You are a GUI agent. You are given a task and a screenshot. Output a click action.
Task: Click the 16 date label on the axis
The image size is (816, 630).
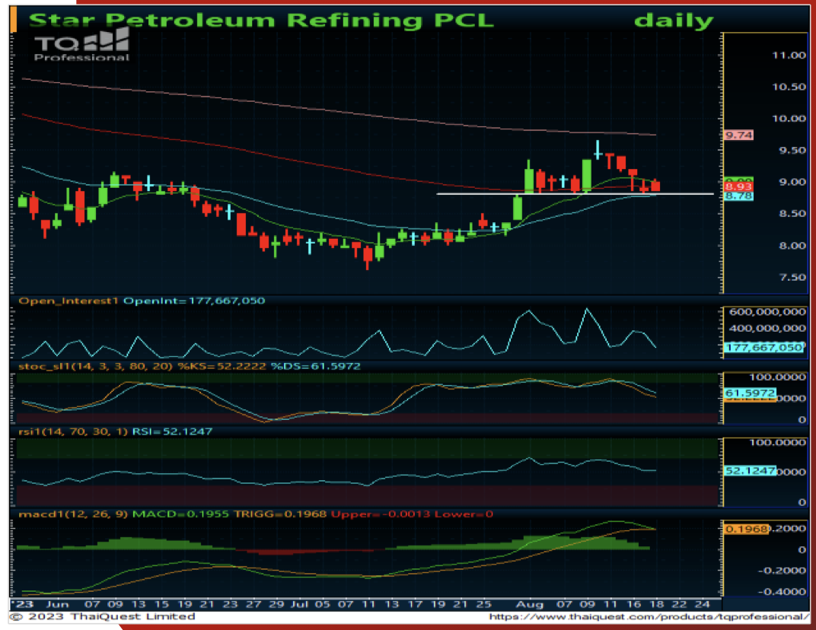point(634,604)
